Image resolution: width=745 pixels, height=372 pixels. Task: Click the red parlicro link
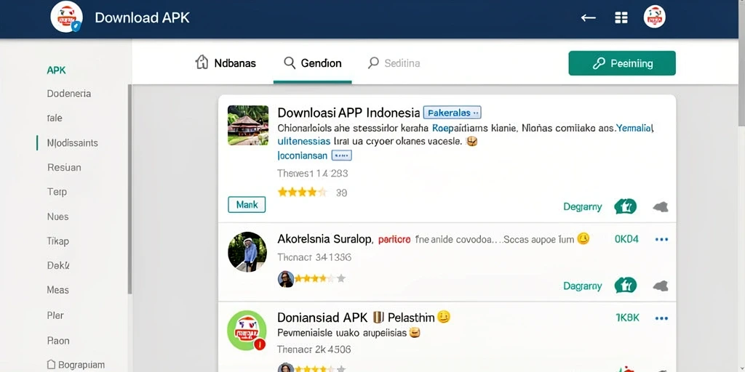point(394,240)
